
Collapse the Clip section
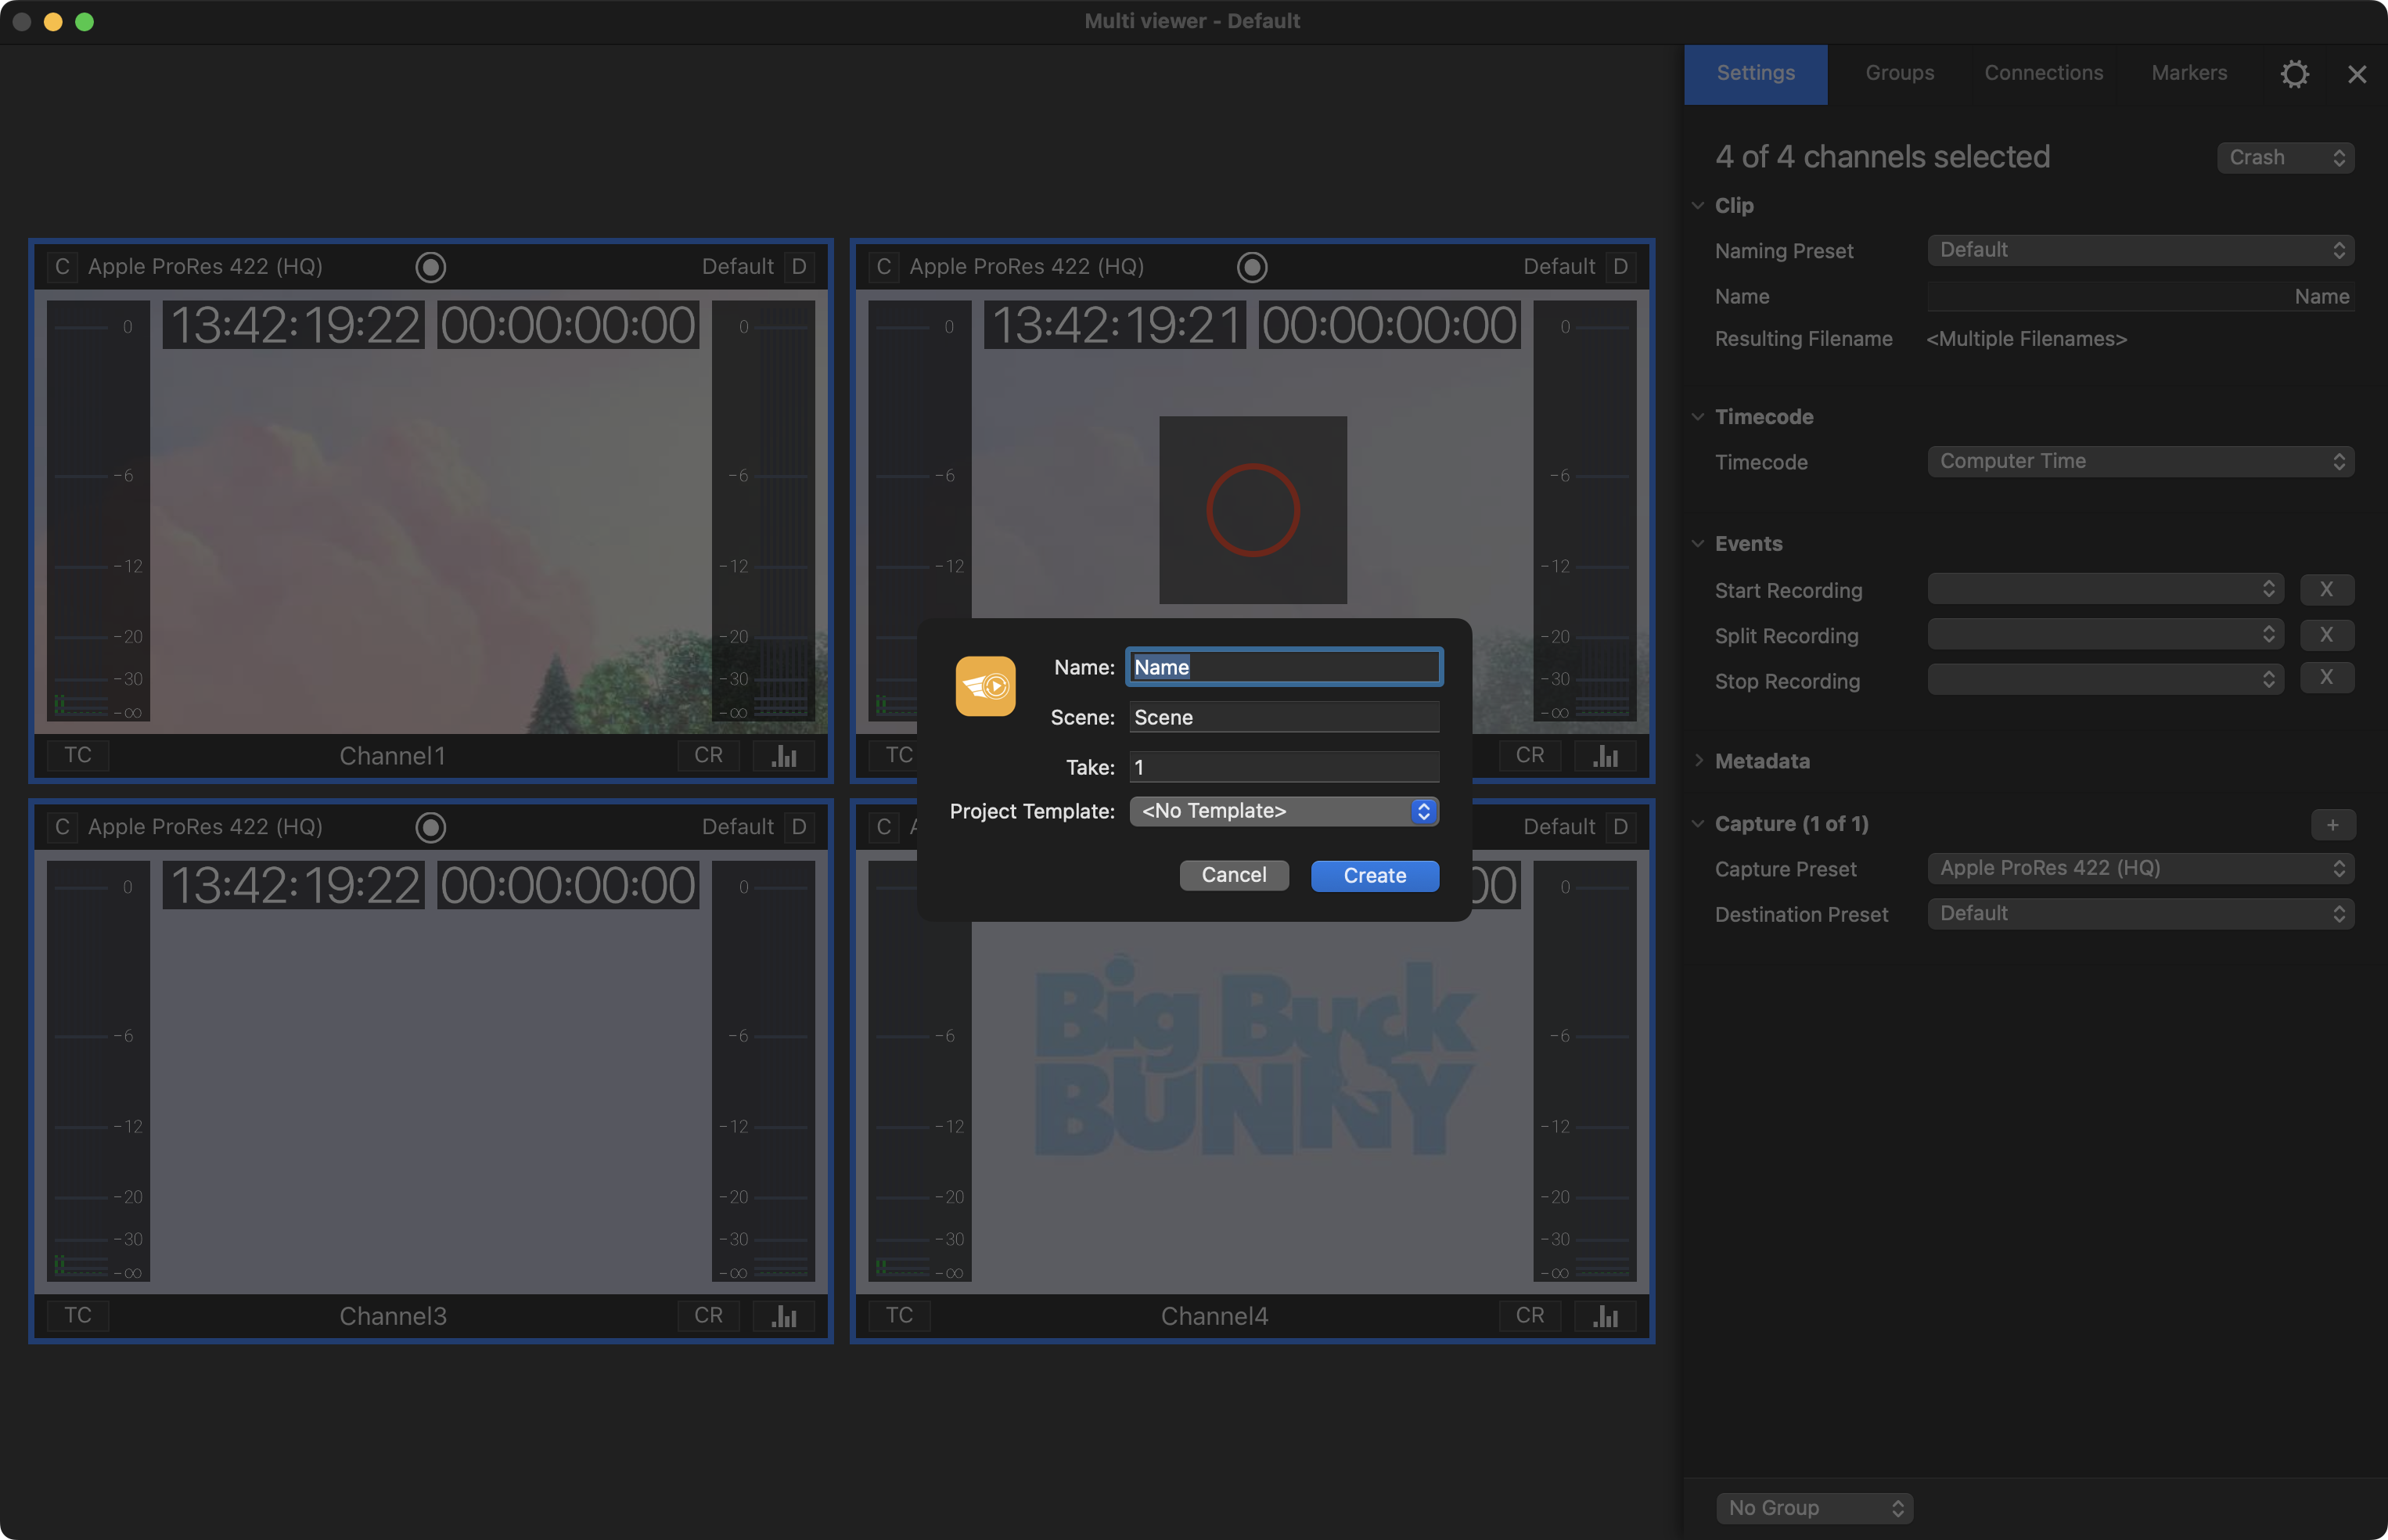click(1697, 205)
